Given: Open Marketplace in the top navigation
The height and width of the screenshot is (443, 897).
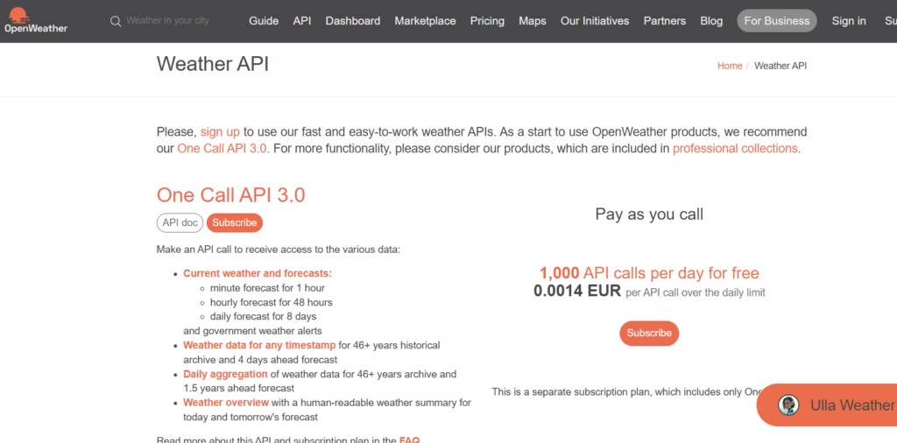Looking at the screenshot, I should 425,21.
